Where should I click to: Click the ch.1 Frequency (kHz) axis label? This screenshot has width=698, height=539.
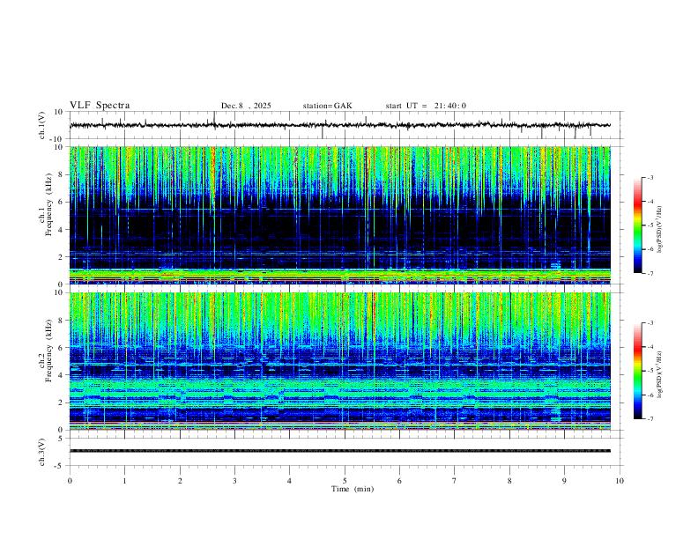coord(46,205)
